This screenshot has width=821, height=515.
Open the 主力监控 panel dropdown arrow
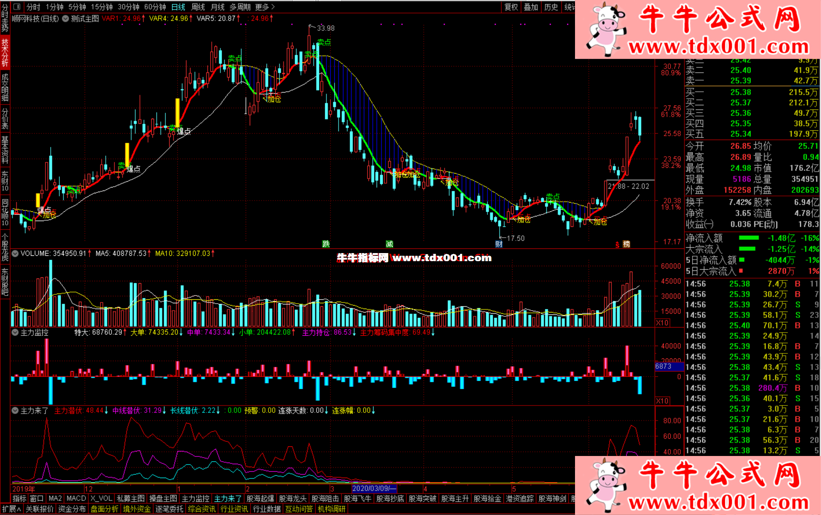click(15, 332)
